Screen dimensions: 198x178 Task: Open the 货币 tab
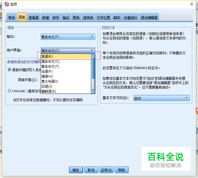[x=56, y=17]
